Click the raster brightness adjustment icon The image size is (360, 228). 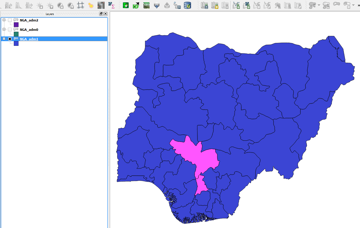tap(40, 5)
